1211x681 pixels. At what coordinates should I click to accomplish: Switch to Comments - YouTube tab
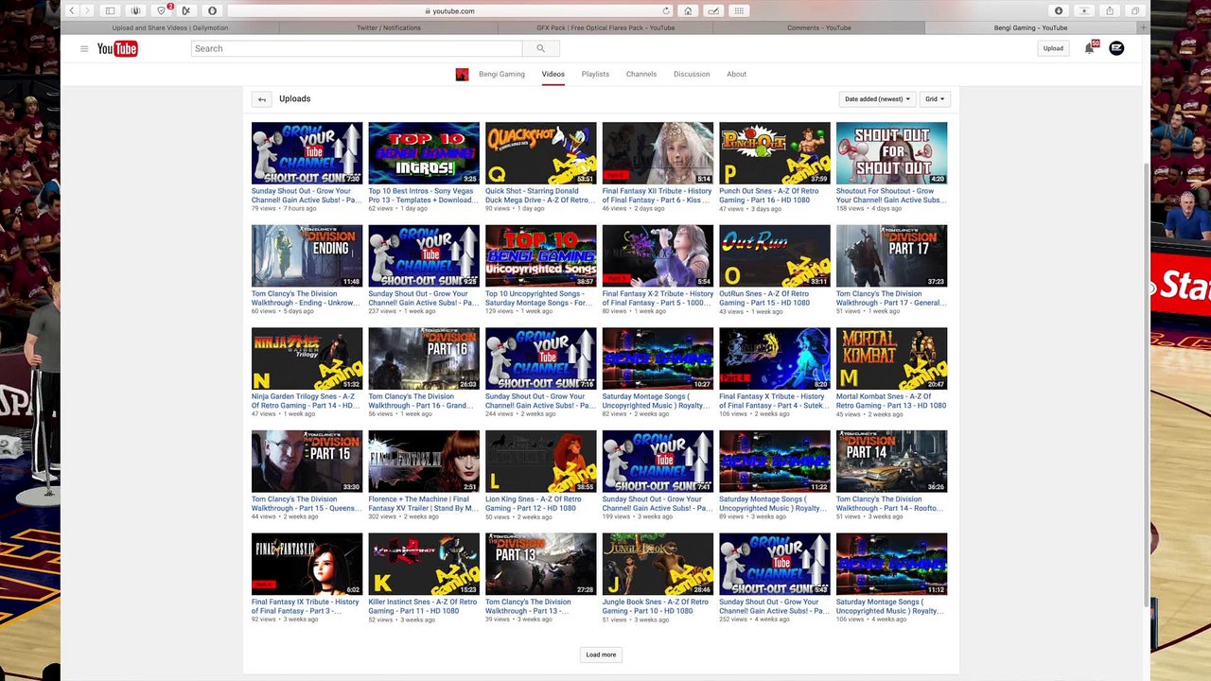coord(819,27)
